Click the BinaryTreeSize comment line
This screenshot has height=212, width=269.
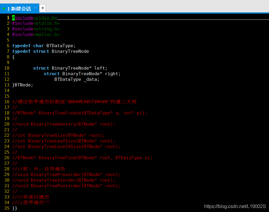[x=58, y=135]
